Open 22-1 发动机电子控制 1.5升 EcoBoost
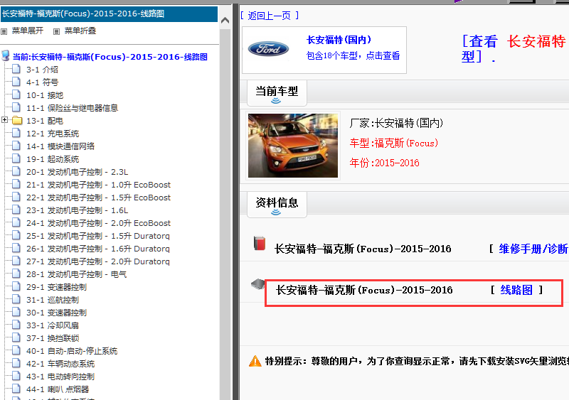 98,198
